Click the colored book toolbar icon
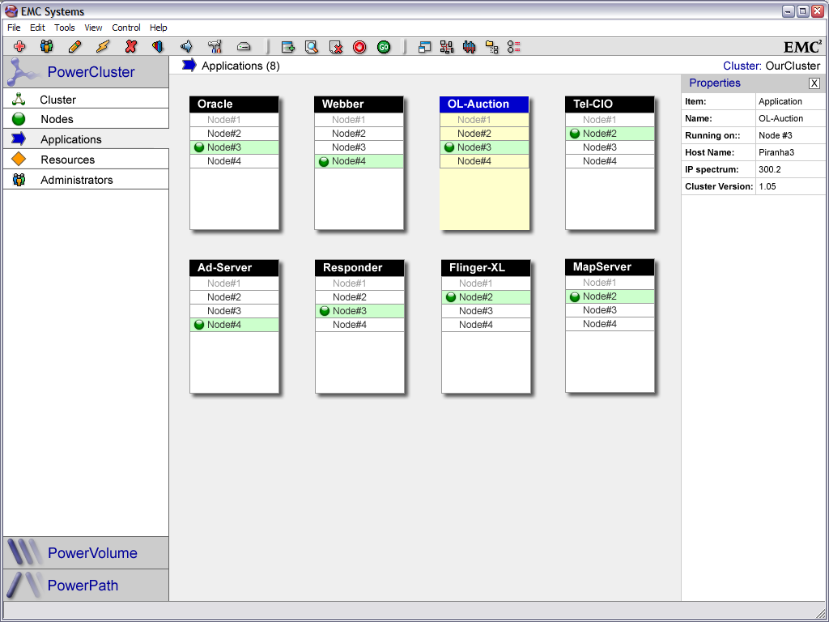This screenshot has height=622, width=829. [158, 47]
